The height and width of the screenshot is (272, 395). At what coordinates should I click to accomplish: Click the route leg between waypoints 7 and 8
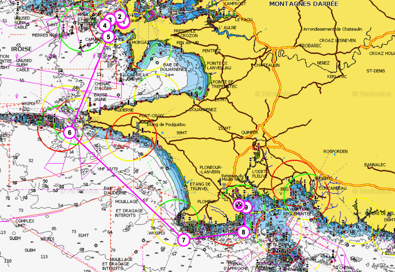click(x=214, y=236)
